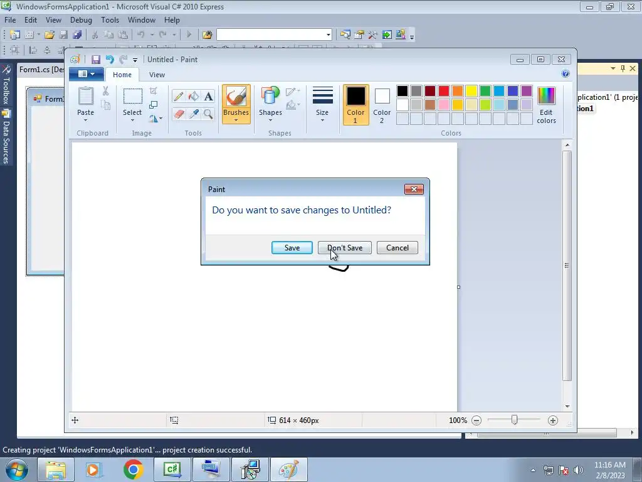Open Windows Start menu orb
This screenshot has width=642, height=482.
click(x=17, y=469)
